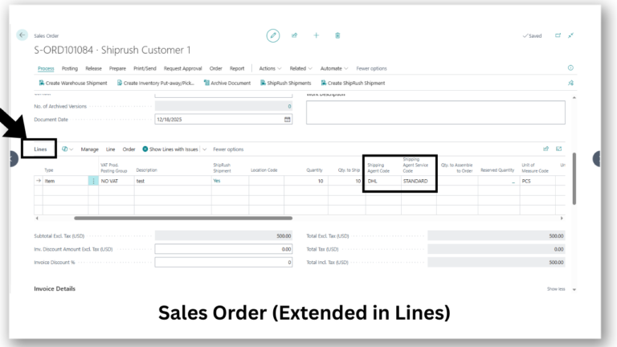Click the Reserved Quantity cell in Item row
617x347 pixels.
[x=499, y=181]
